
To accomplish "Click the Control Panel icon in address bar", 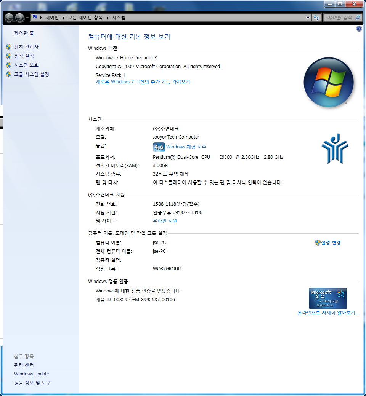I will click(x=35, y=18).
